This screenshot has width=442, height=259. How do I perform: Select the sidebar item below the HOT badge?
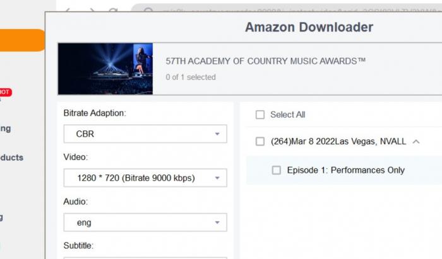(x=5, y=129)
